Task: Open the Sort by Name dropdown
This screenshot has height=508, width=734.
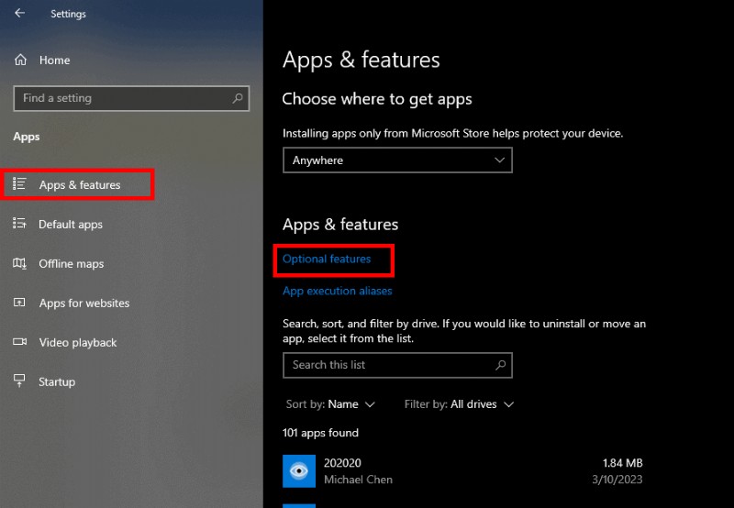Action: (x=330, y=404)
